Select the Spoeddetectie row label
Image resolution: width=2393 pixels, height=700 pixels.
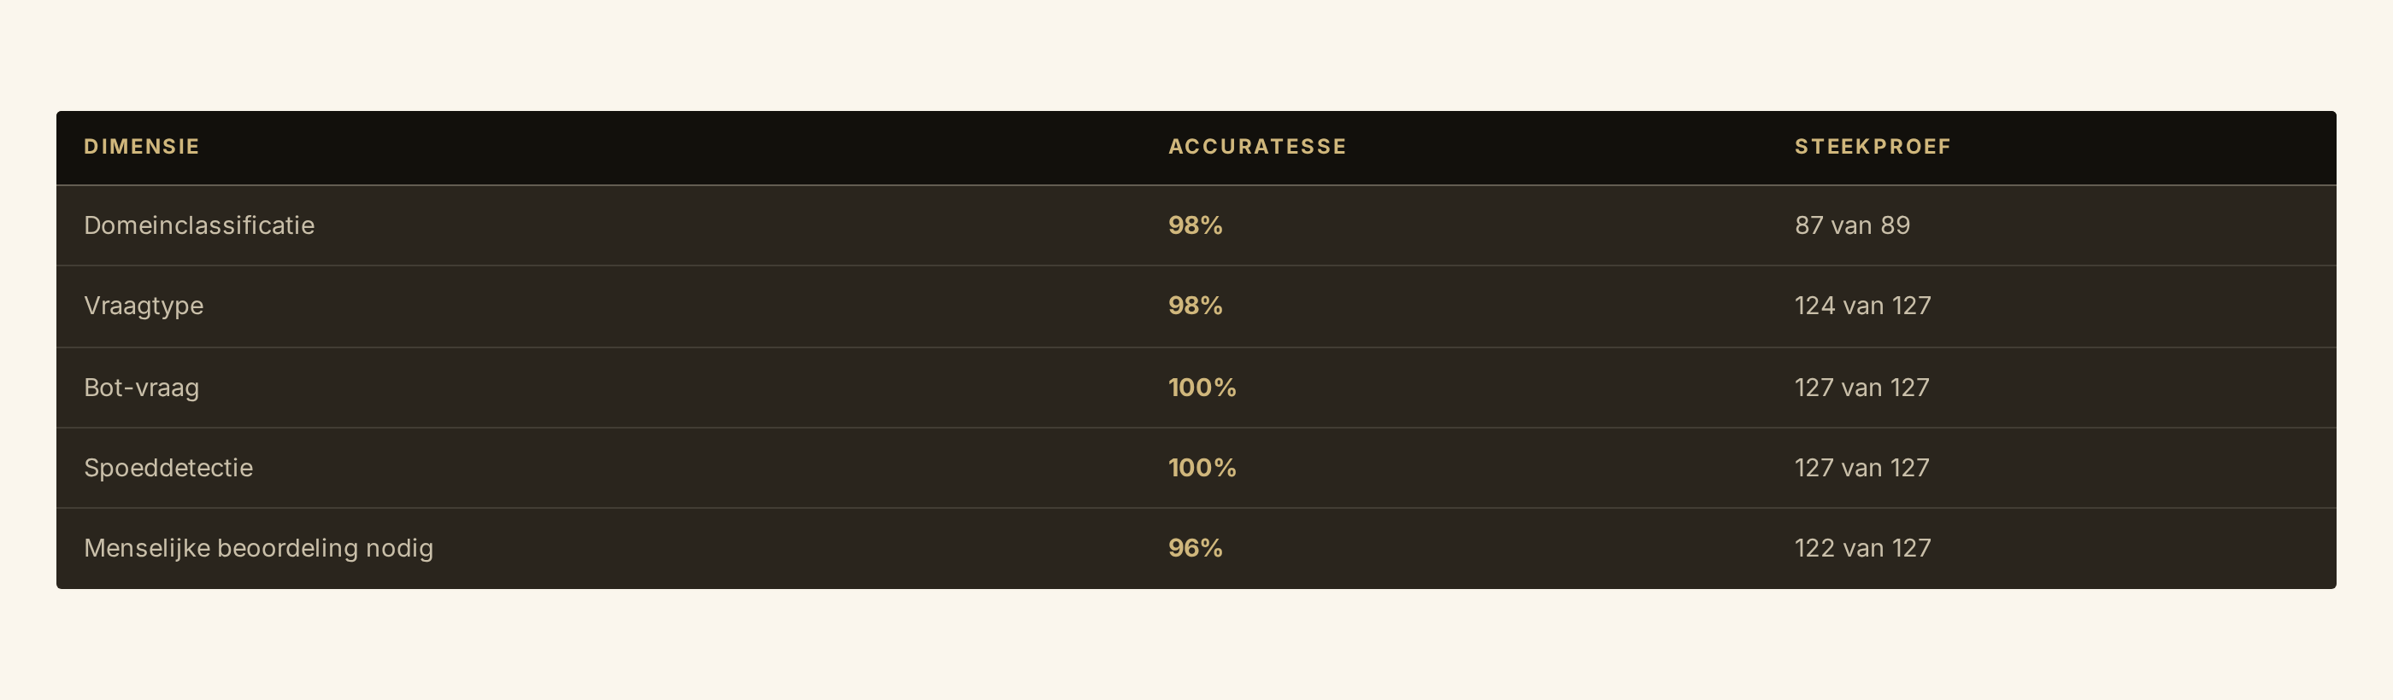[x=168, y=468]
